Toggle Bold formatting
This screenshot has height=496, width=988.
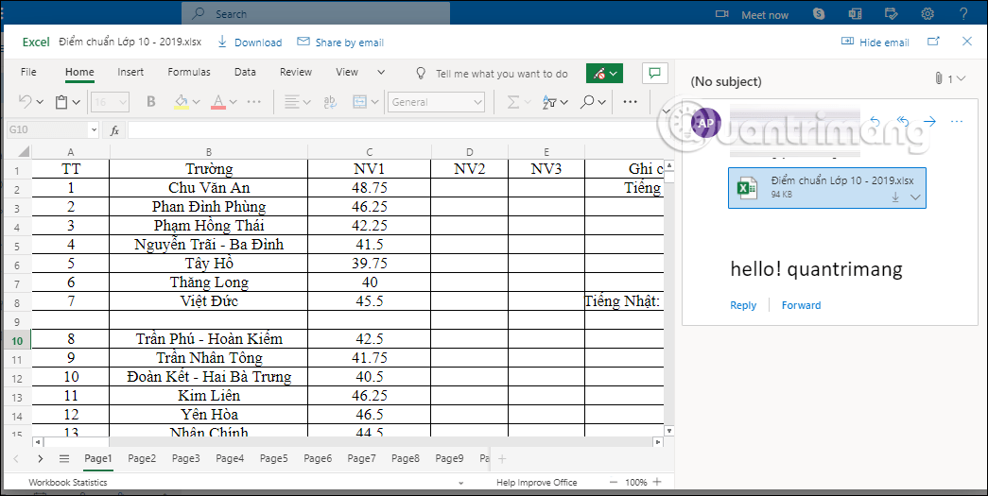[x=151, y=102]
